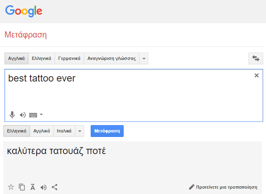Select Γερμανικά as source language
266x194 pixels.
(70, 59)
